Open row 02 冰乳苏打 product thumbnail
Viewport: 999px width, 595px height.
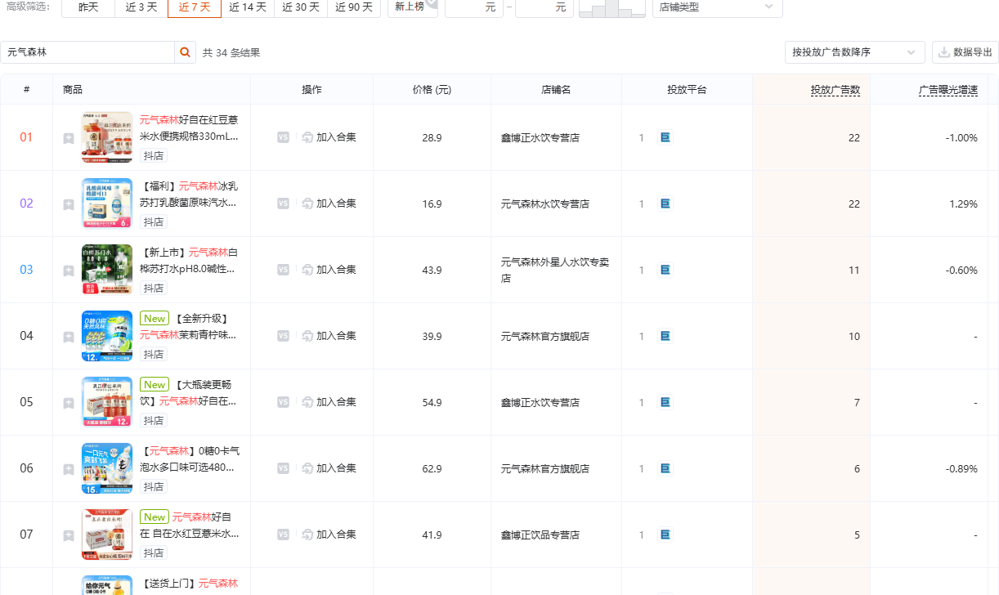point(107,204)
